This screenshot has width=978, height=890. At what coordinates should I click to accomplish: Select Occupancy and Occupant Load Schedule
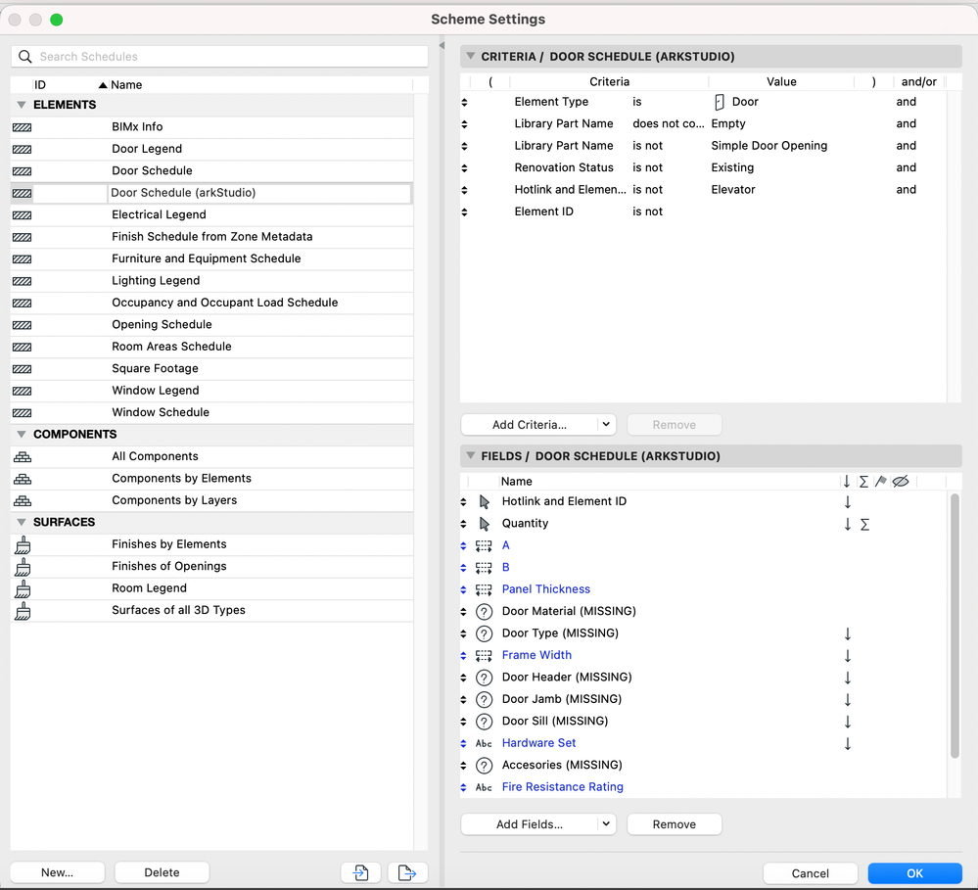(x=212, y=304)
